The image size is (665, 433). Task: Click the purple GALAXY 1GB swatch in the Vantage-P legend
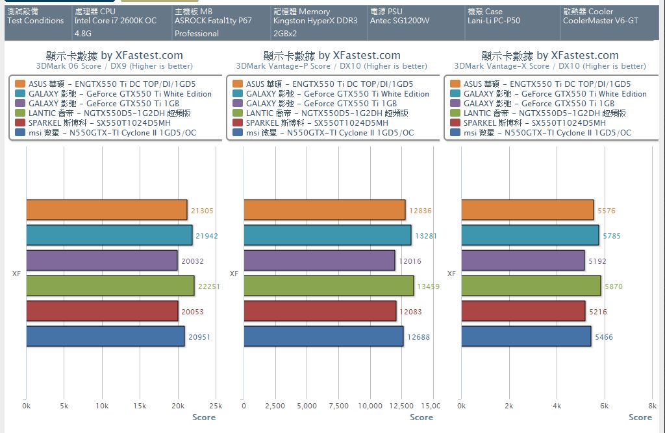click(237, 104)
